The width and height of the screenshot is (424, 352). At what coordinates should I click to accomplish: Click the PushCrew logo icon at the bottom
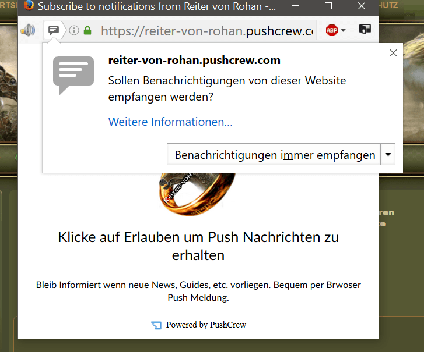(x=156, y=325)
